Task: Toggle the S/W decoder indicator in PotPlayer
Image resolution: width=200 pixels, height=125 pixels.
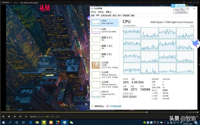Action: 47,117
